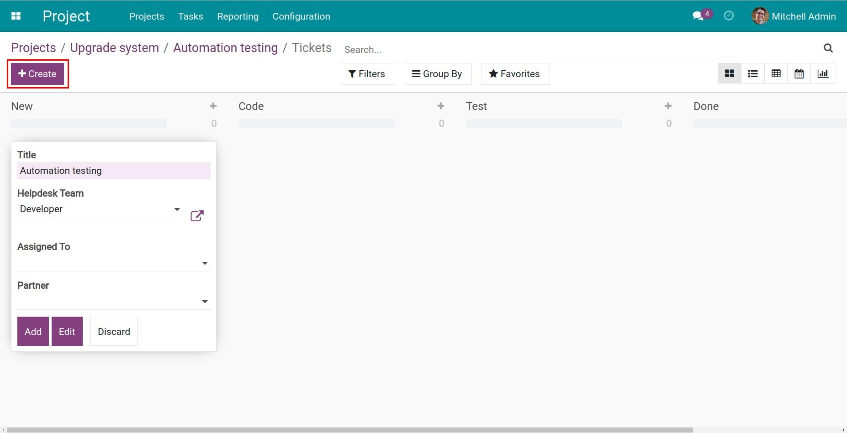Viewport: 847px width, 433px height.
Task: Navigate to Upgrade system breadcrumb link
Action: (x=114, y=47)
